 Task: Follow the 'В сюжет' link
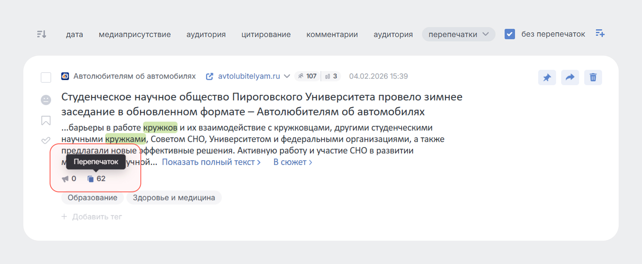point(292,162)
